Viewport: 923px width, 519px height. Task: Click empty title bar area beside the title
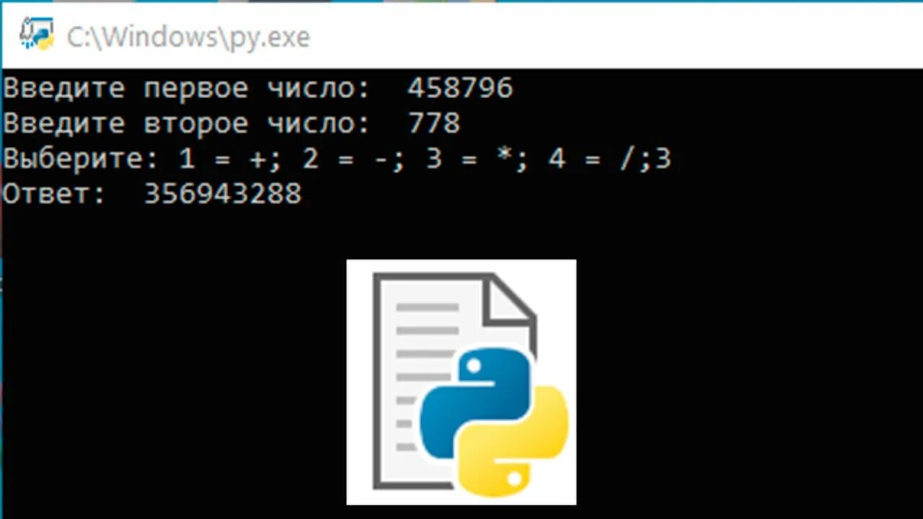tap(613, 36)
